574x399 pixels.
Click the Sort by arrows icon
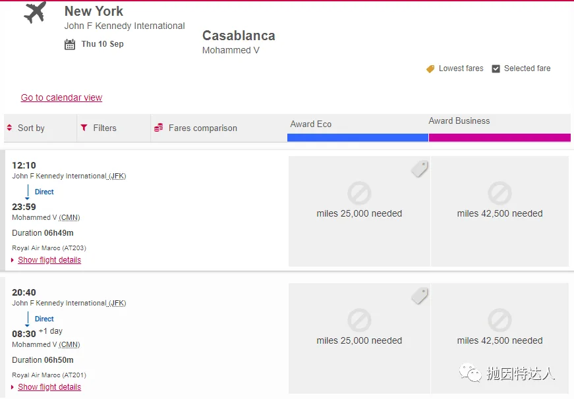[9, 128]
